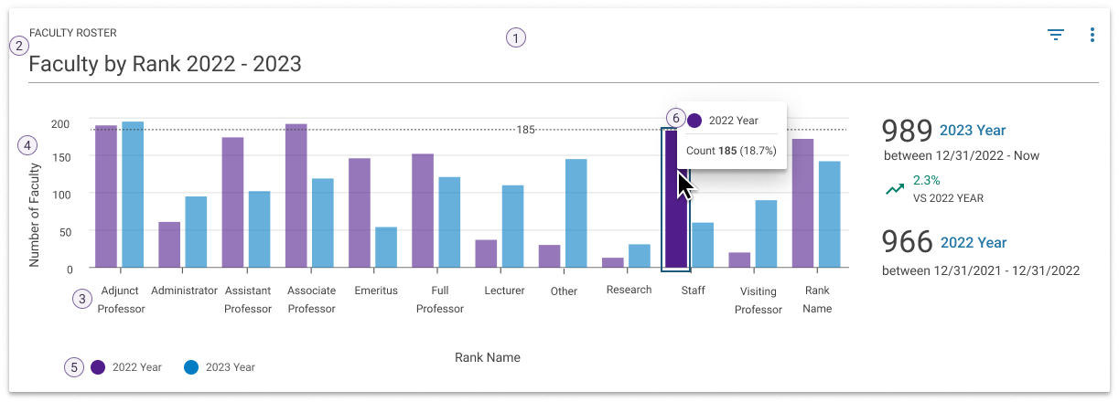
Task: Toggle 2023 Year legend series
Action: tap(191, 367)
